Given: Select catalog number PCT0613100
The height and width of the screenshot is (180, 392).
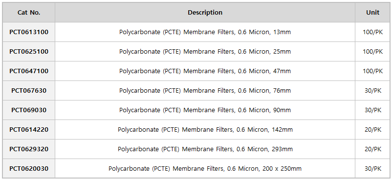Looking at the screenshot, I should (29, 32).
